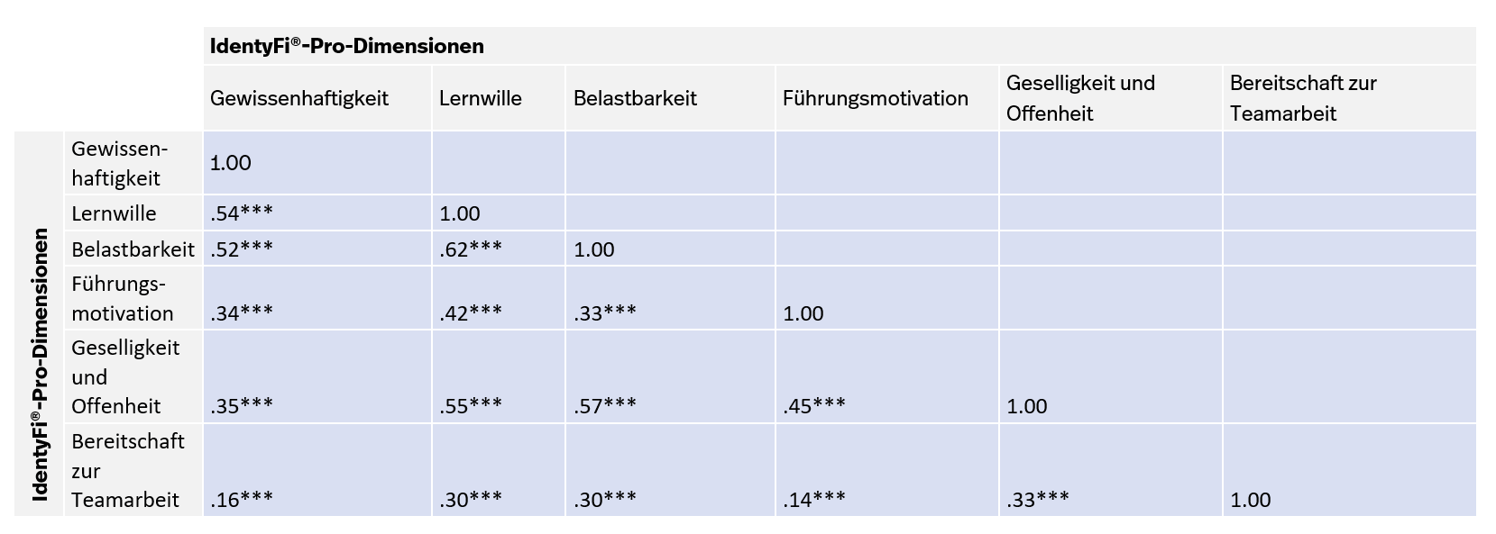This screenshot has width=1496, height=534.
Task: Select the Lernwille row label
Action: [114, 213]
